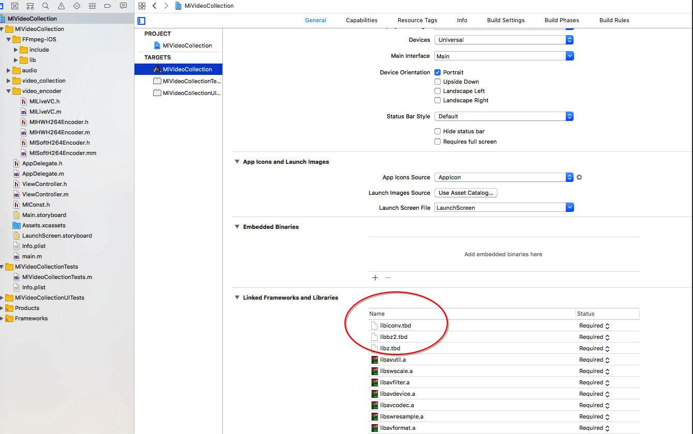Screen dimensions: 693x434
Task: Expand the include folder
Action: 16,50
